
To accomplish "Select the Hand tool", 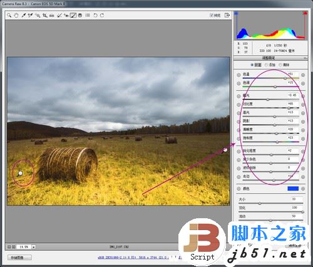I will [16, 16].
